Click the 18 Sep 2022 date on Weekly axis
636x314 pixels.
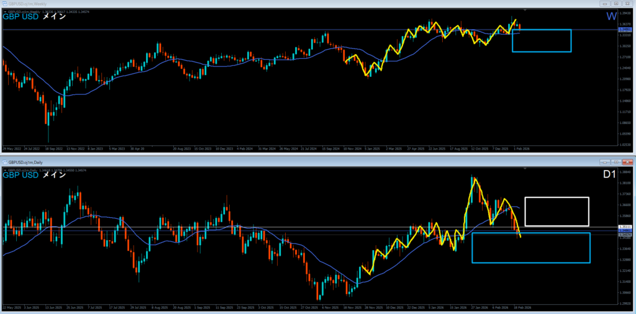point(54,149)
